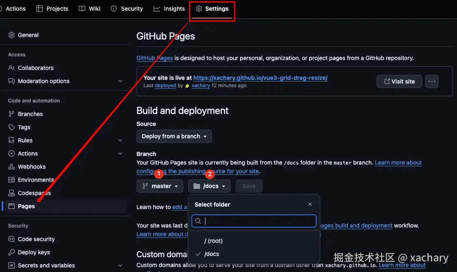Click the Visit site button
The height and width of the screenshot is (272, 457).
tap(399, 81)
